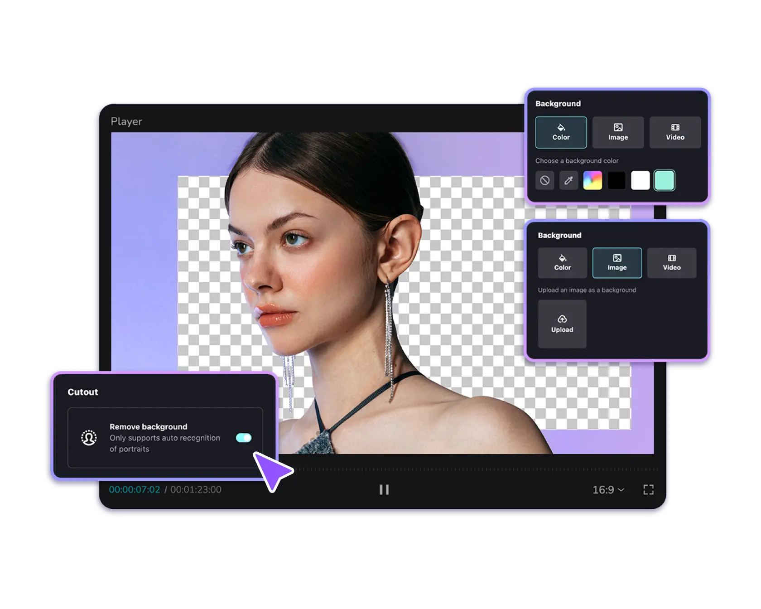The height and width of the screenshot is (609, 761).
Task: Click the Upload button to add a background image
Action: tap(562, 324)
